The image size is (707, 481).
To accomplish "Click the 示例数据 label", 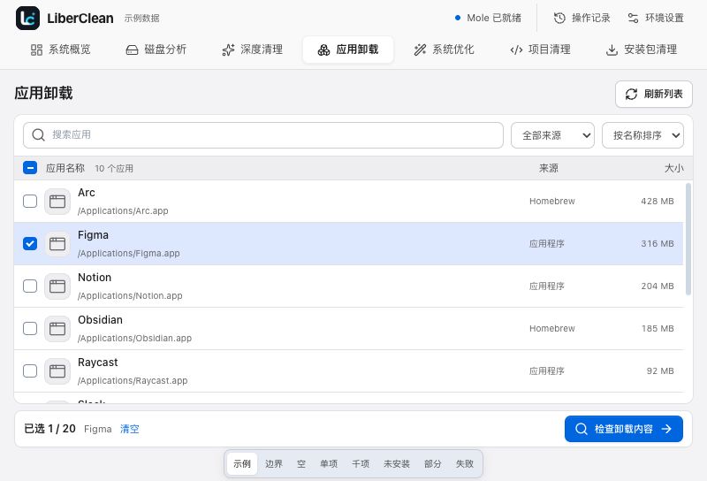I will pyautogui.click(x=142, y=19).
